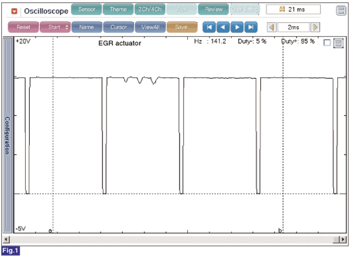Click the -5V scale label
The width and height of the screenshot is (351, 257).
(x=20, y=228)
